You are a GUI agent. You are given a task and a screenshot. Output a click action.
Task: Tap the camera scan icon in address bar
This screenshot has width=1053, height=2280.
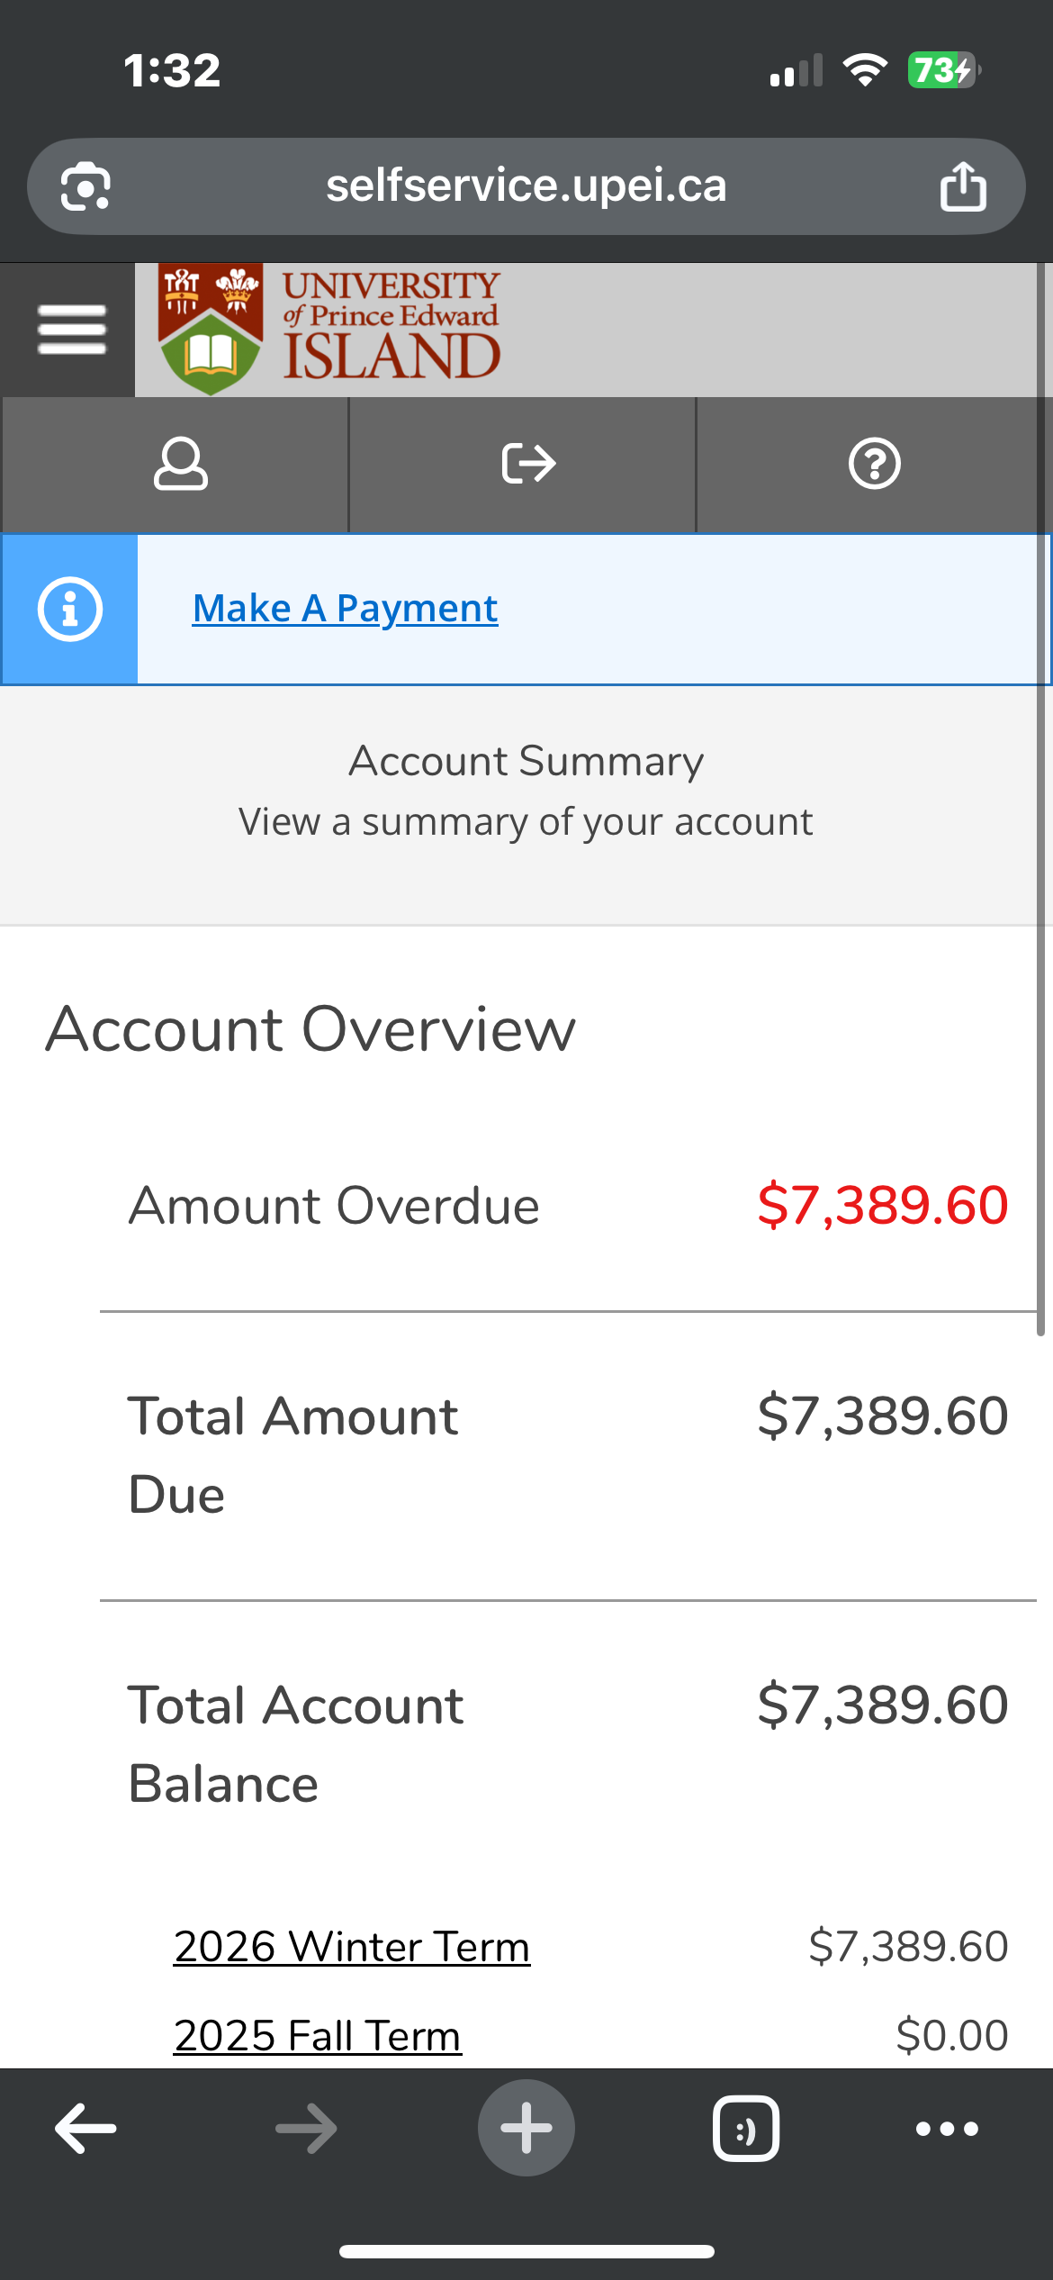[x=85, y=186]
